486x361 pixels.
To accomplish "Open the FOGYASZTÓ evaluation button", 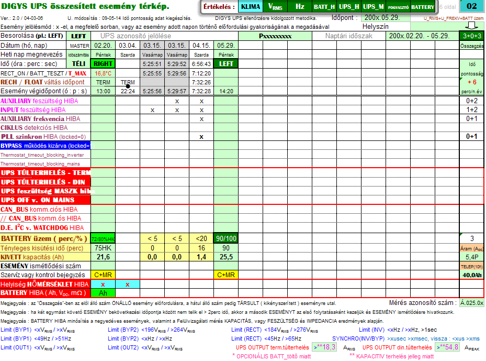I will click(398, 7).
